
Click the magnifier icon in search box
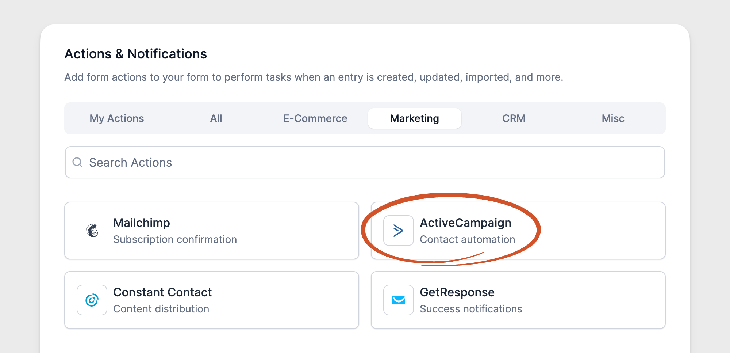point(77,162)
